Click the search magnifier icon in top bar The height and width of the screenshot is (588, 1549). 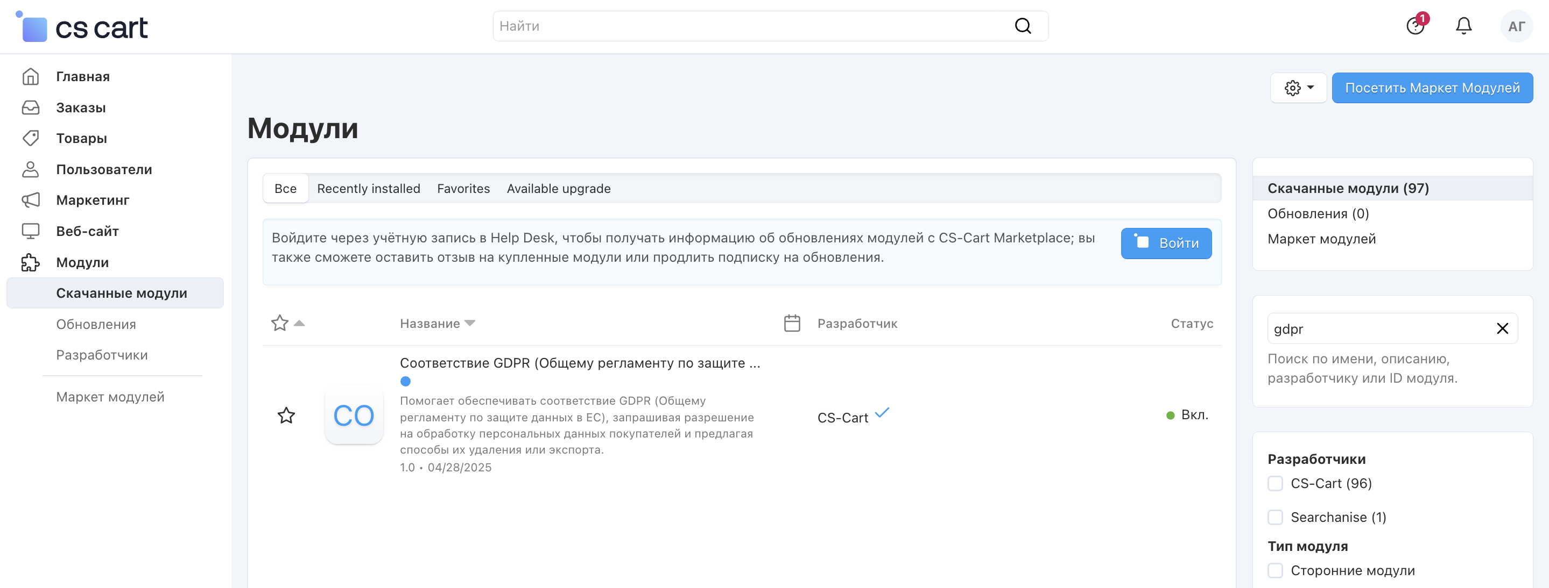1022,26
